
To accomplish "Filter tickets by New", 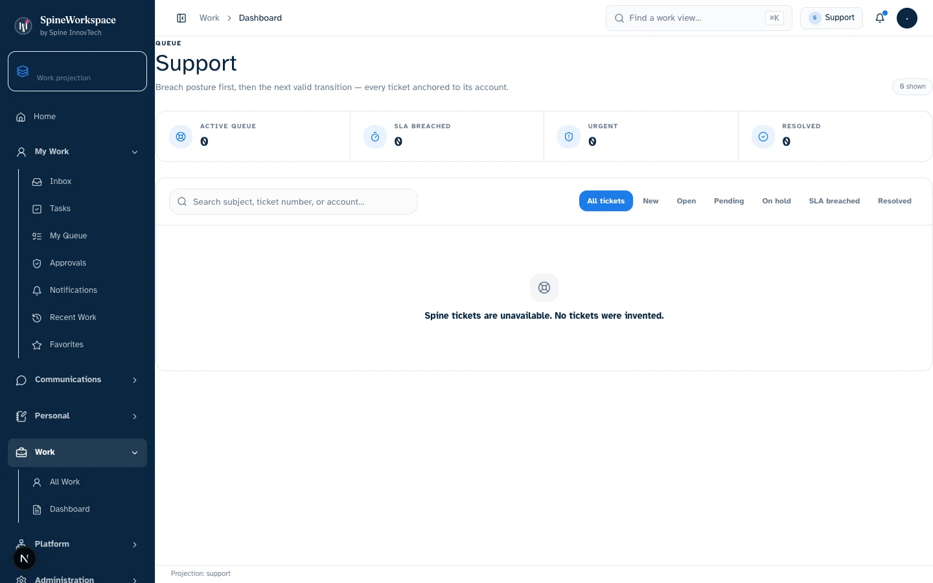I will [x=651, y=201].
